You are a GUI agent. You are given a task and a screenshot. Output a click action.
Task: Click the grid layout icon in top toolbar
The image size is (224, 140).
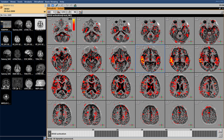click(x=49, y=5)
